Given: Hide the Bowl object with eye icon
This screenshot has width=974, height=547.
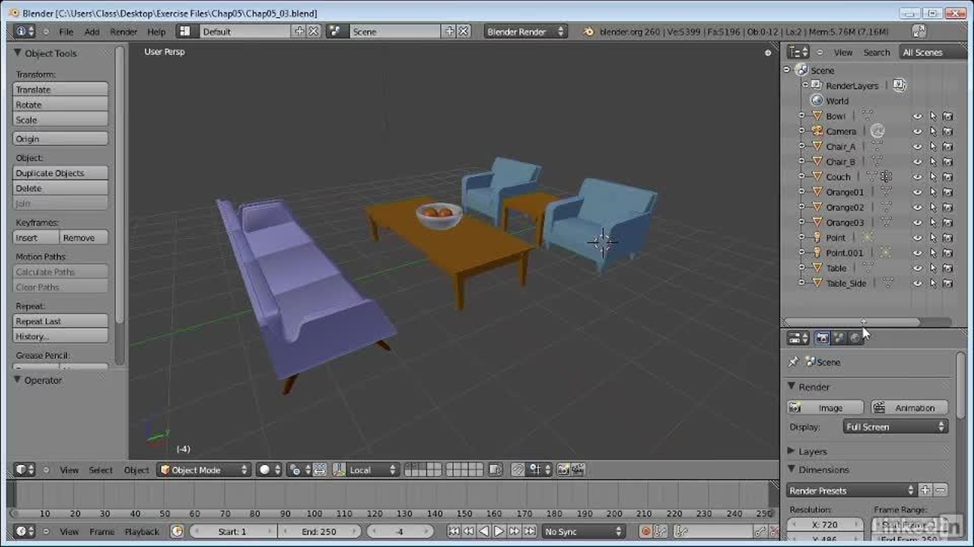Looking at the screenshot, I should [918, 116].
